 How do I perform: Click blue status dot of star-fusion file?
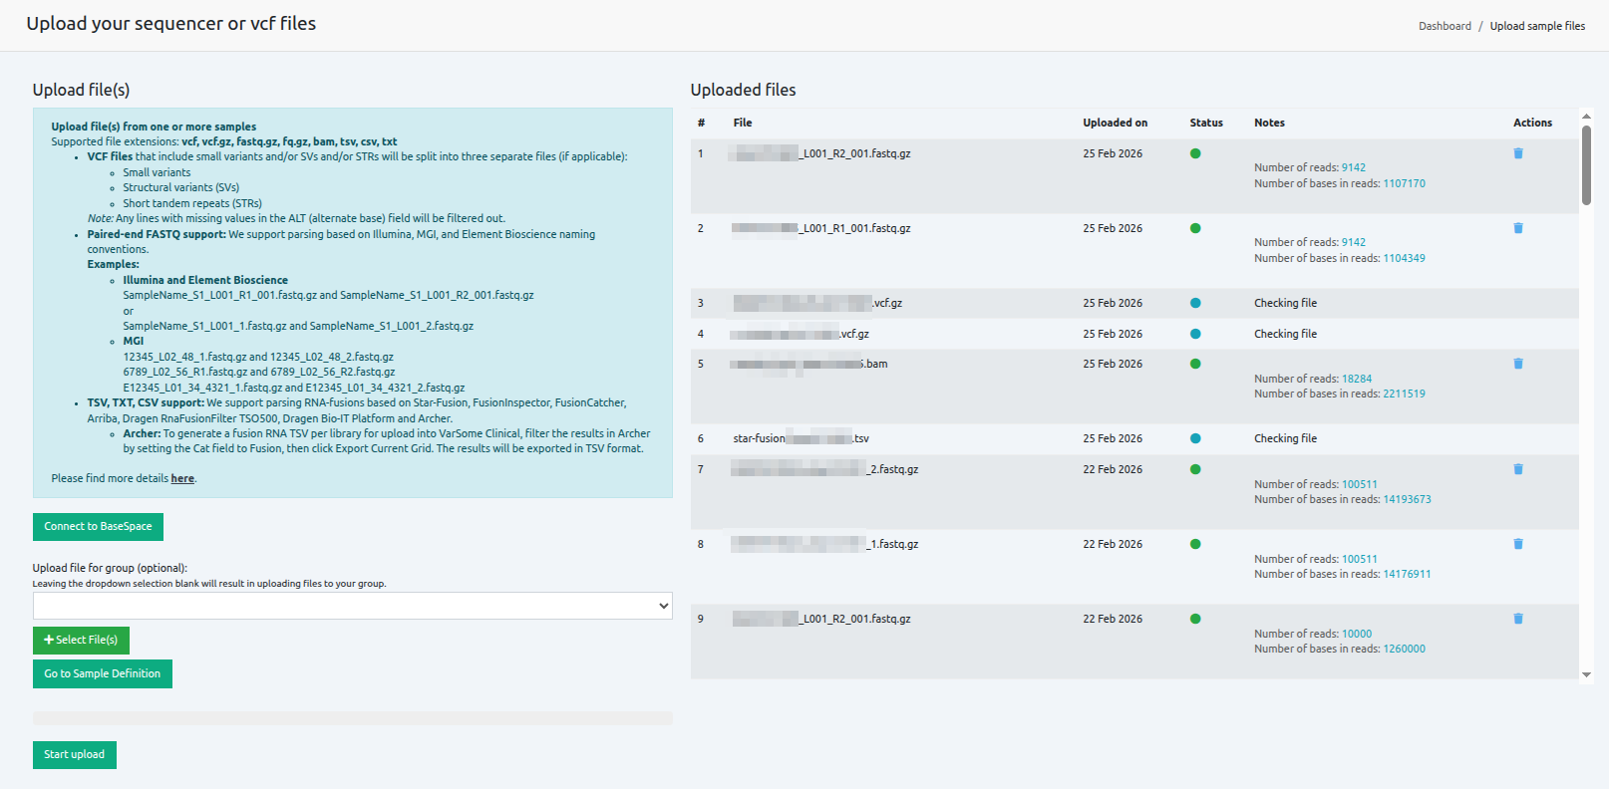pyautogui.click(x=1195, y=438)
